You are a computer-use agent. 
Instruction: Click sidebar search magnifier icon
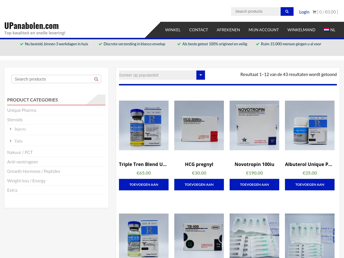pos(96,79)
